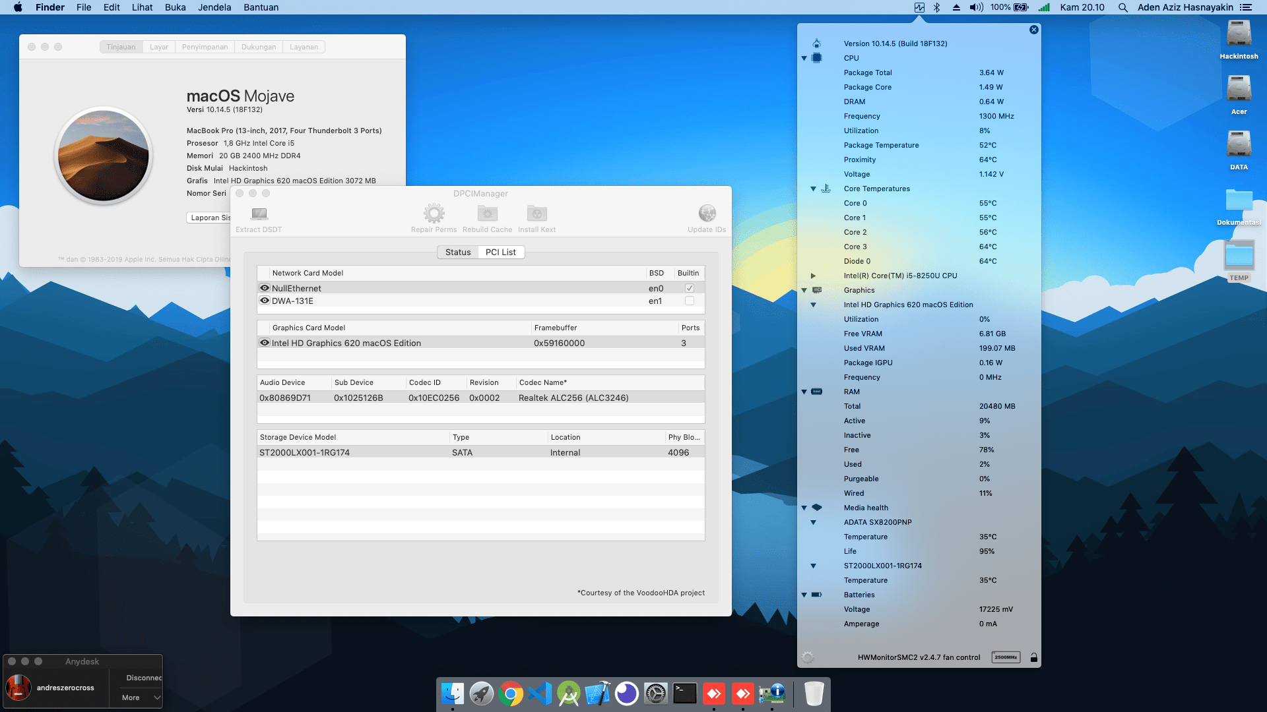Collapse Core Temperatures group
This screenshot has width=1267, height=712.
(813, 189)
